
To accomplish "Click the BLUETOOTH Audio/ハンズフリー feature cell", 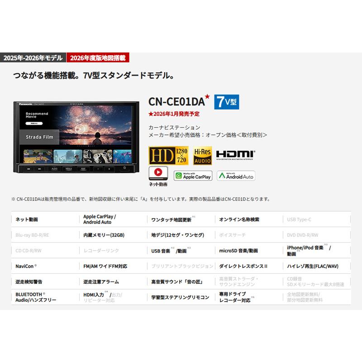I will coord(45,297).
